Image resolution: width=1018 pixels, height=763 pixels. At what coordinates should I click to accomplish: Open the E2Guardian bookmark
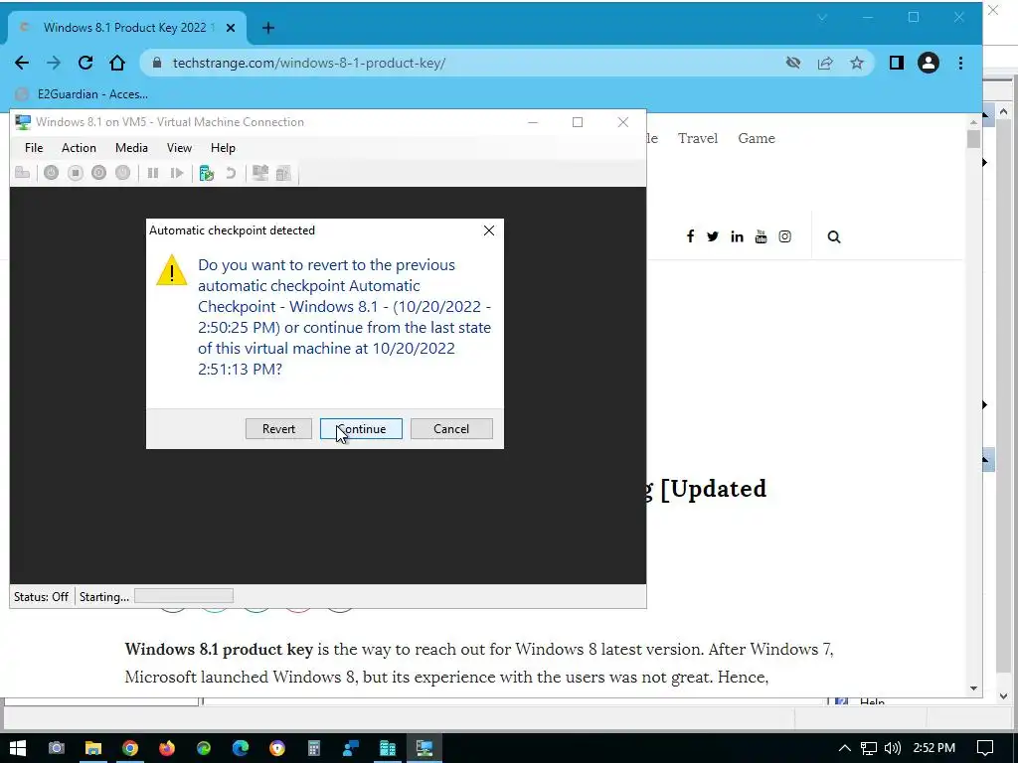82,94
